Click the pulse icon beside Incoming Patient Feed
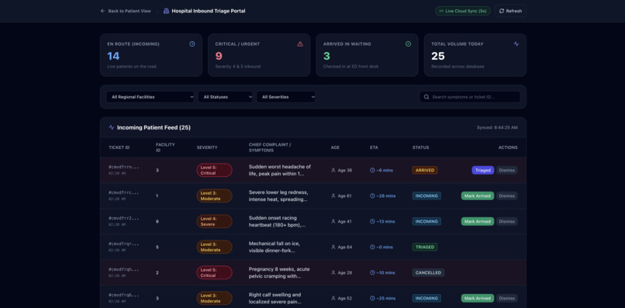This screenshot has width=625, height=308. tap(112, 128)
